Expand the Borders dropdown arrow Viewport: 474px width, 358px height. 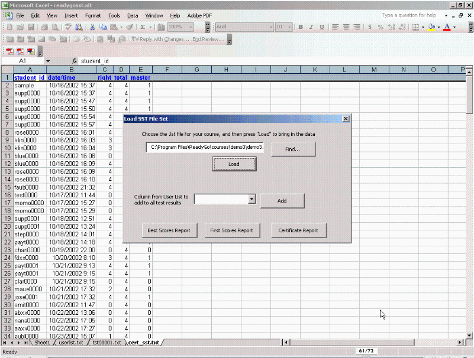pyautogui.click(x=423, y=27)
